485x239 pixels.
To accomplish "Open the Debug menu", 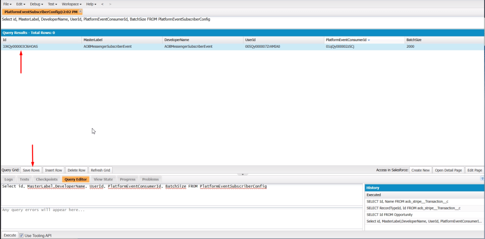I will [x=36, y=4].
